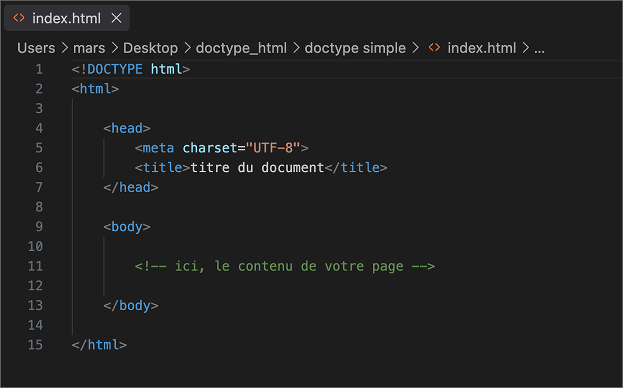Click the meta tag name
The image size is (623, 388).
158,148
